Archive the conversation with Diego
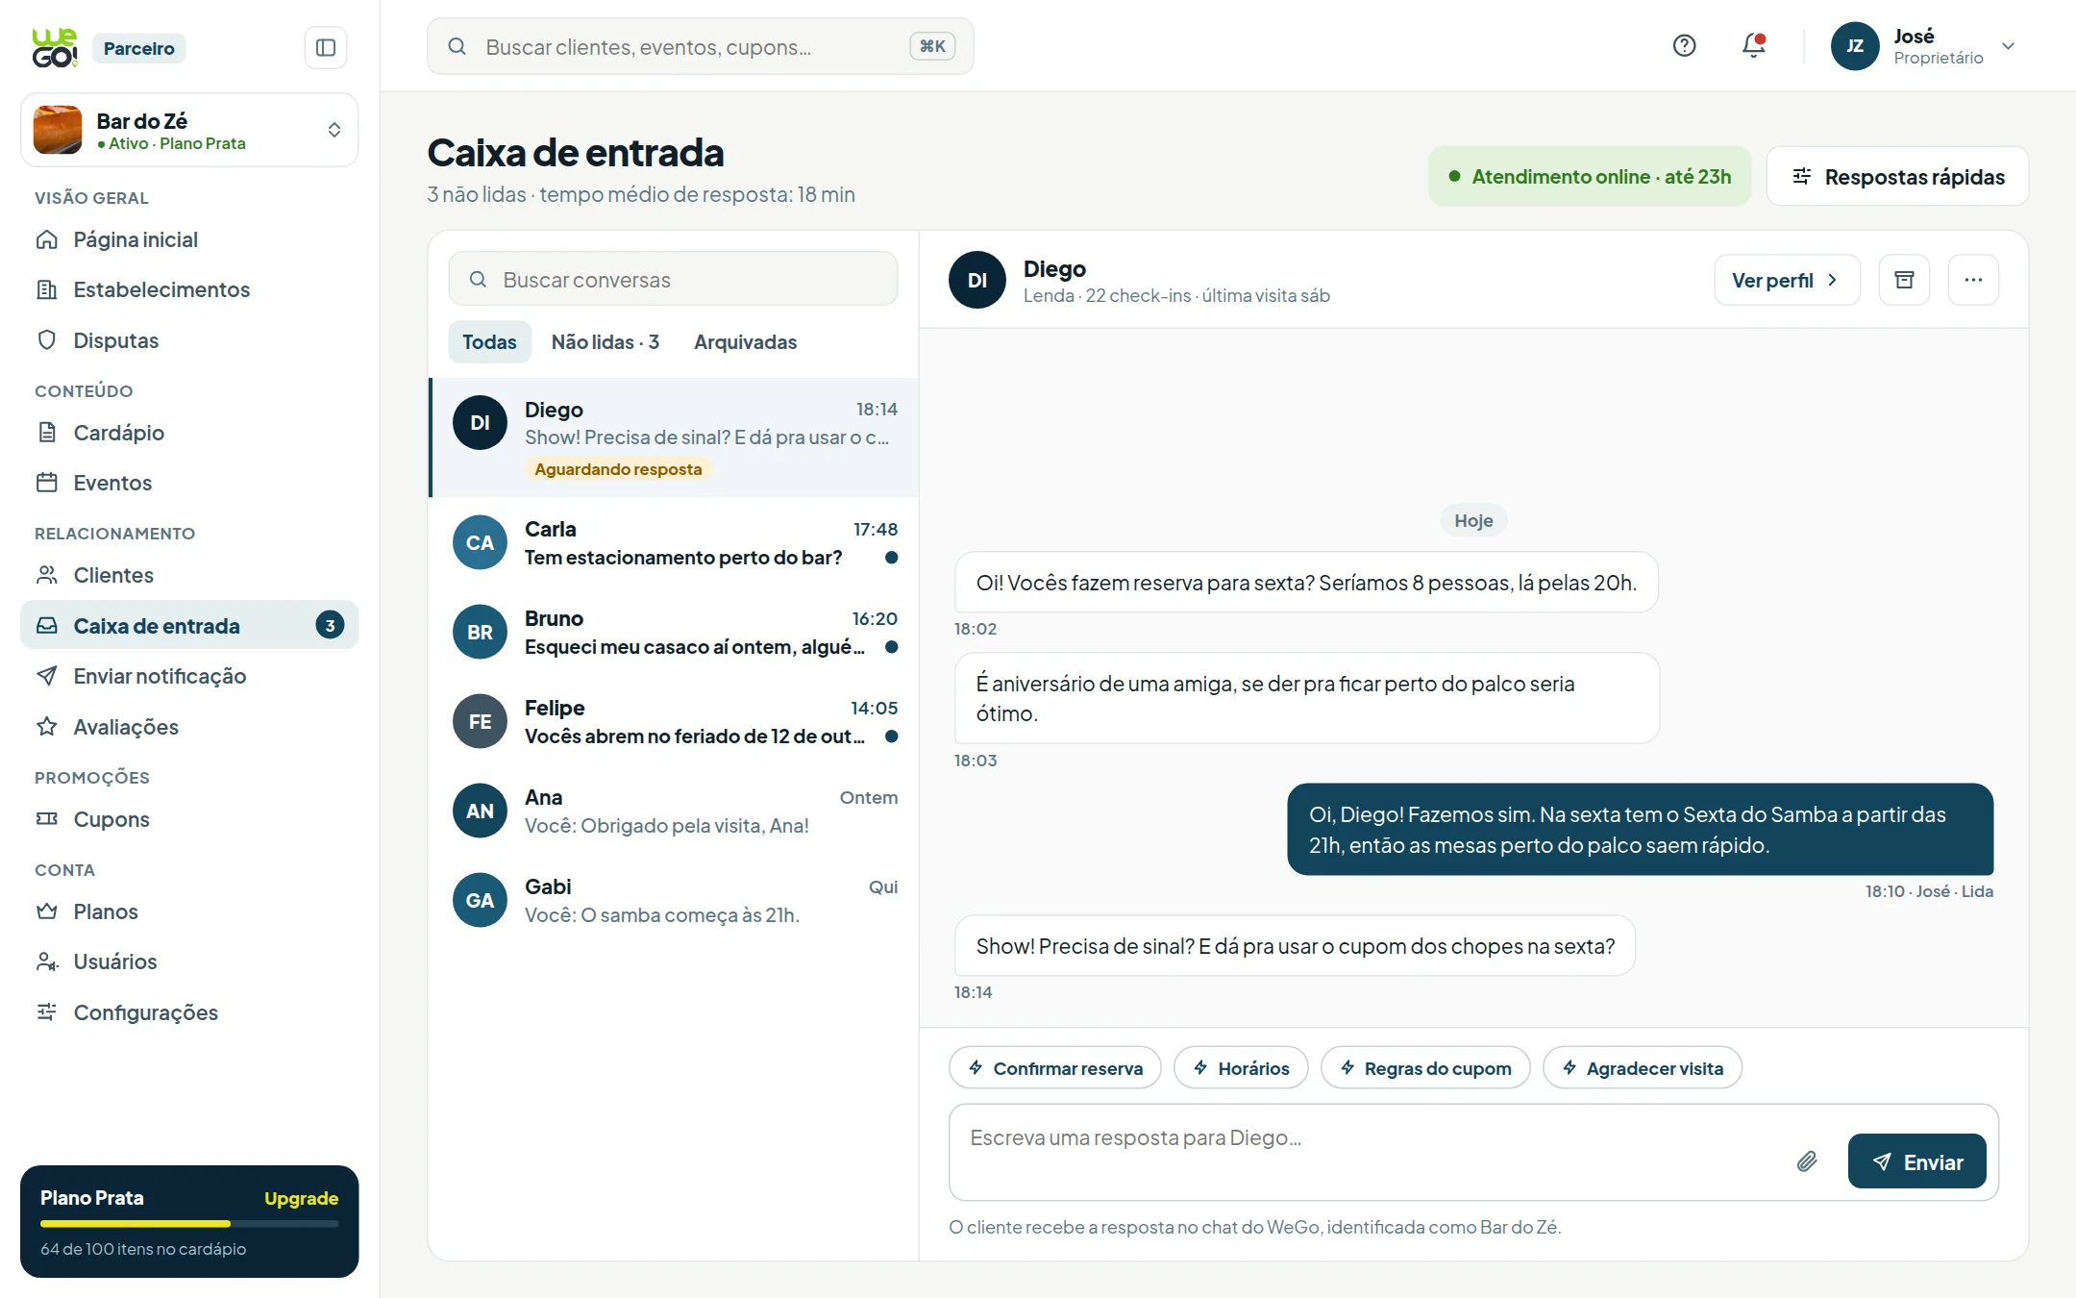 coord(1904,280)
